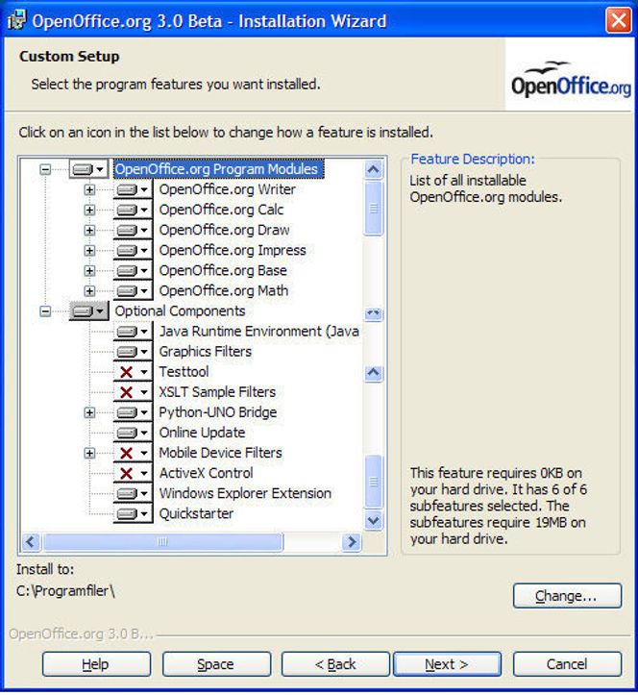The width and height of the screenshot is (638, 695).
Task: Click the Space button
Action: [x=216, y=664]
